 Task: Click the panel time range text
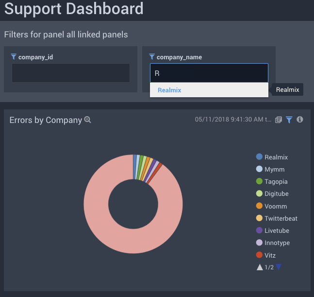click(233, 120)
